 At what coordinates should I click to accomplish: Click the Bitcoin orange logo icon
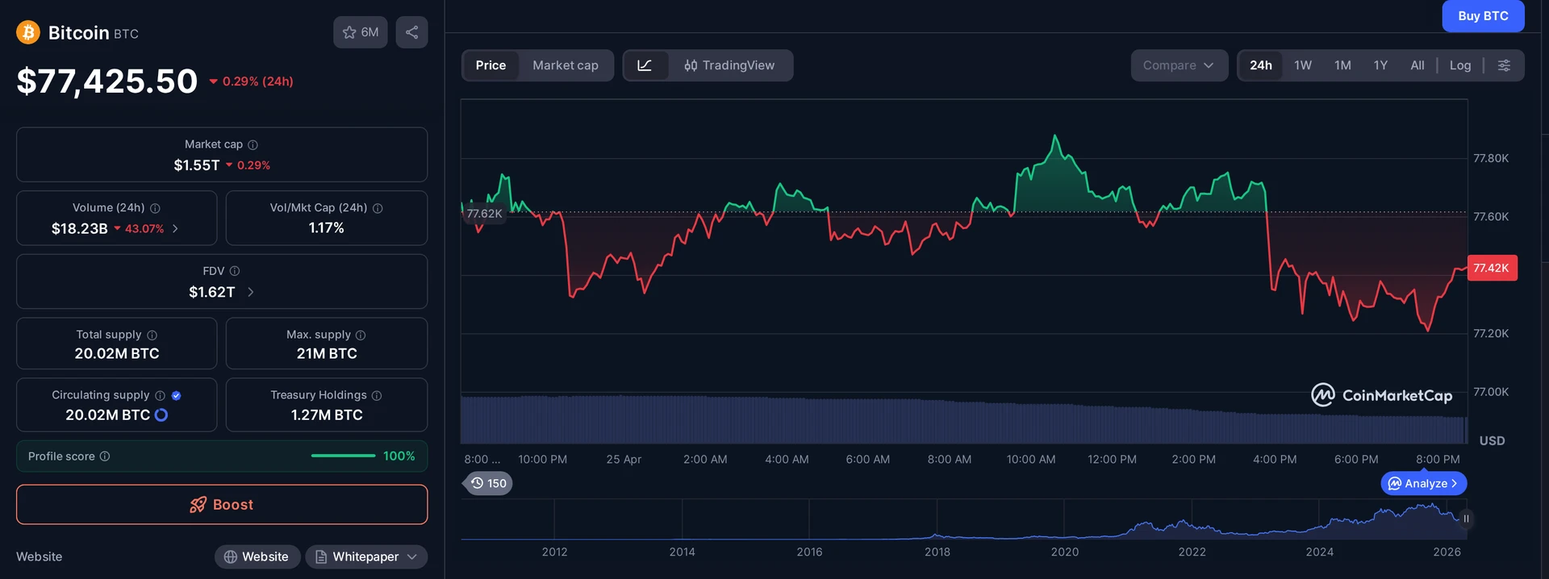coord(28,32)
